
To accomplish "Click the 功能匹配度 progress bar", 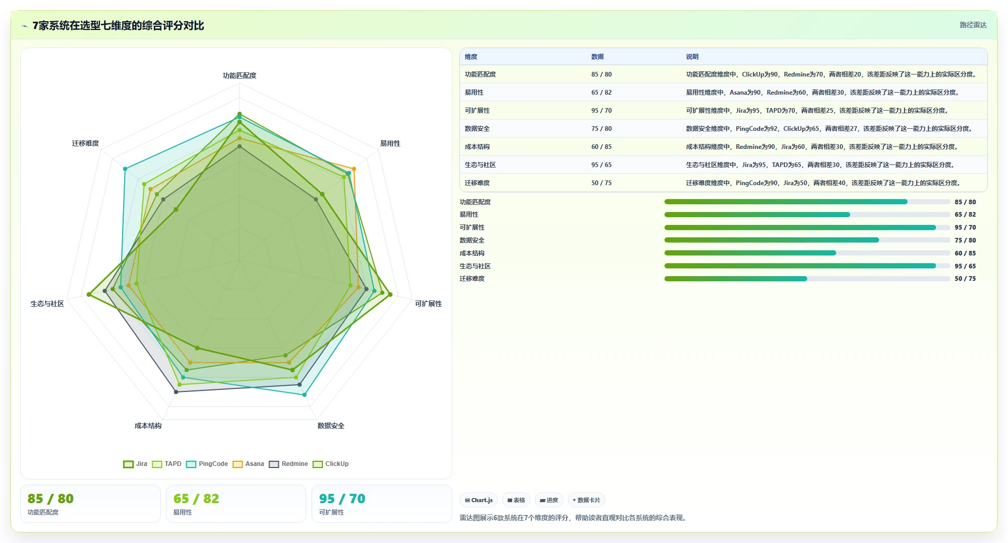I will [807, 202].
